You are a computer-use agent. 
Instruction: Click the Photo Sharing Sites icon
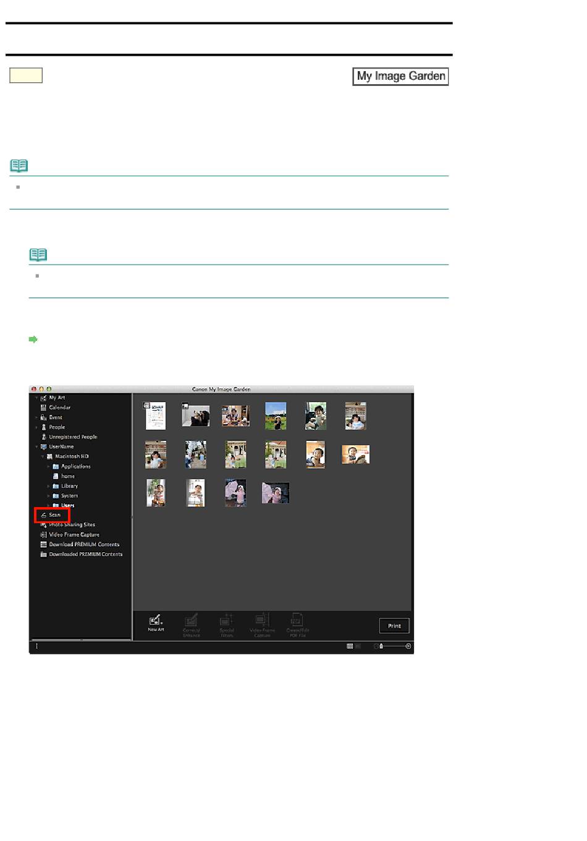43,525
